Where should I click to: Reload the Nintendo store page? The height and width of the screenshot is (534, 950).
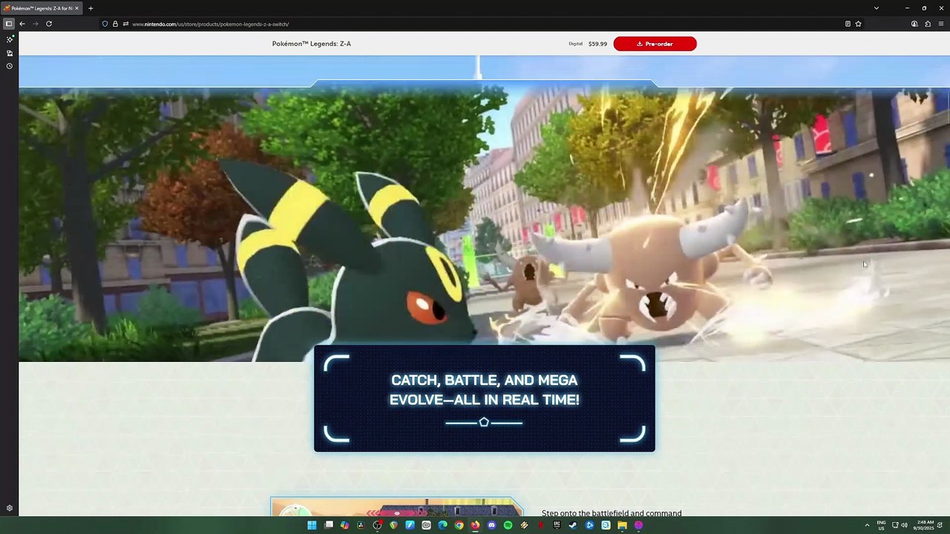[x=49, y=24]
